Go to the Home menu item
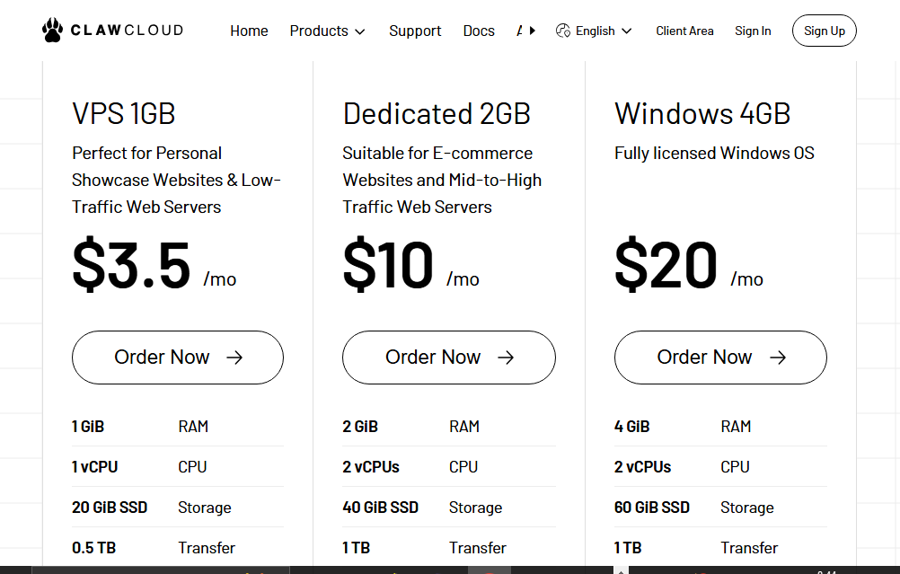Image resolution: width=900 pixels, height=574 pixels. click(x=249, y=31)
